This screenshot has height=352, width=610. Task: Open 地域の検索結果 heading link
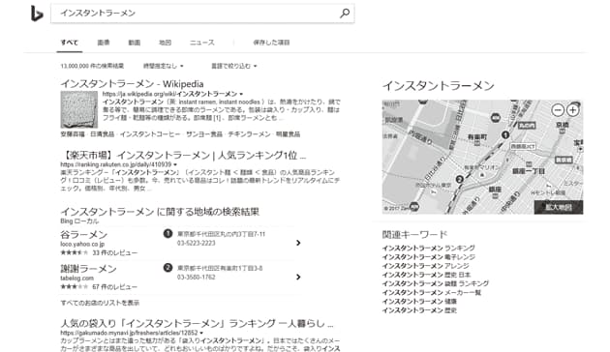(160, 212)
